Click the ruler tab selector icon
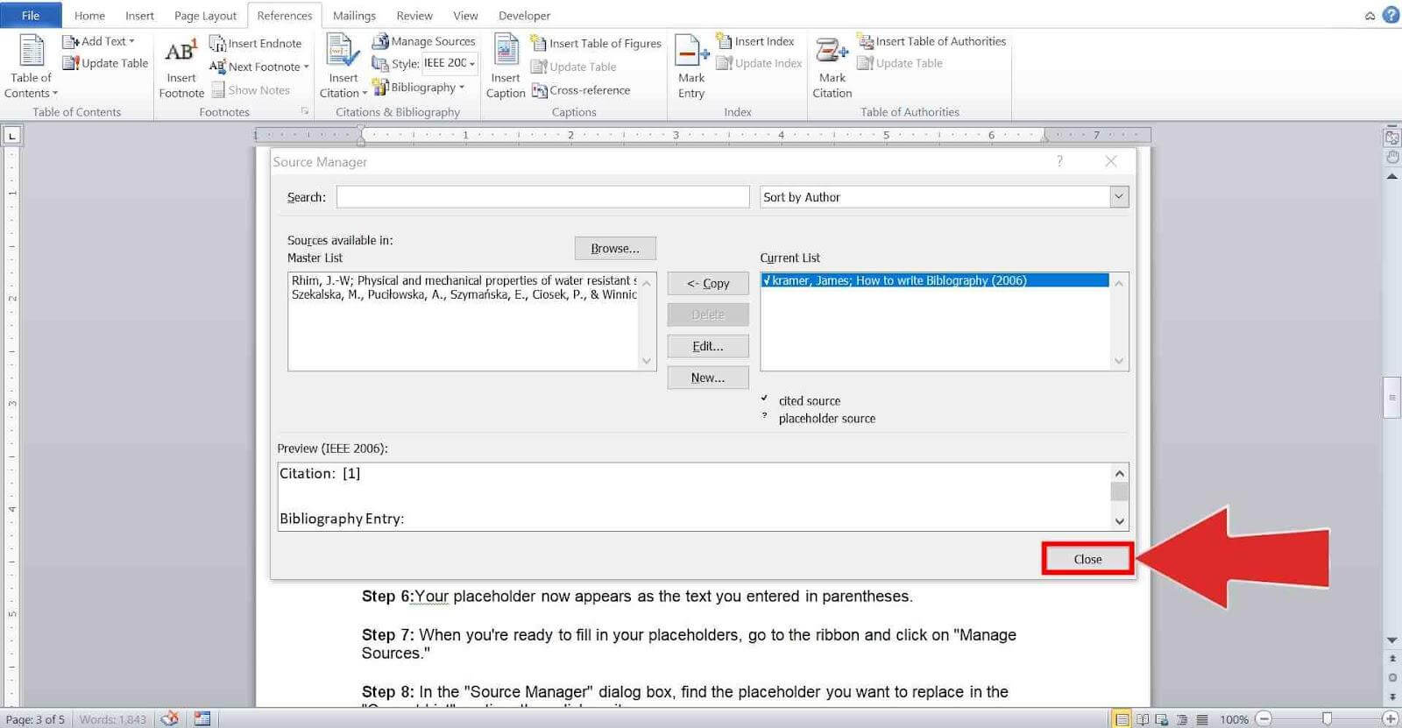 click(11, 135)
